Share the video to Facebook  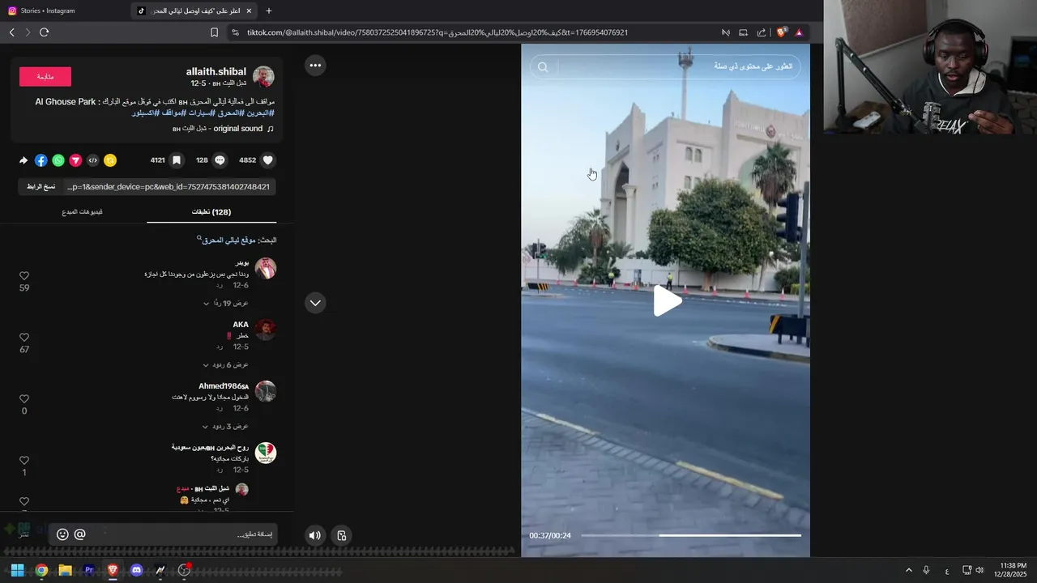[41, 160]
